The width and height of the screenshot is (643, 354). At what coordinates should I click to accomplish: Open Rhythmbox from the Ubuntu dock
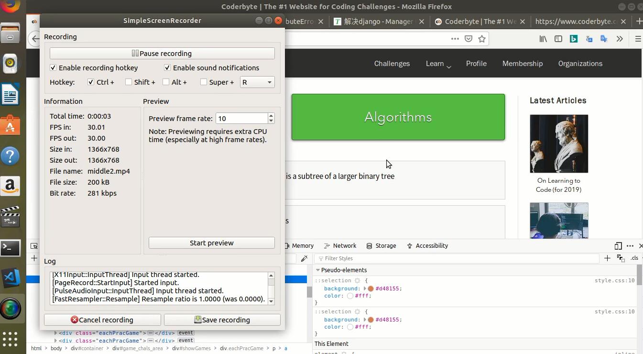point(10,64)
